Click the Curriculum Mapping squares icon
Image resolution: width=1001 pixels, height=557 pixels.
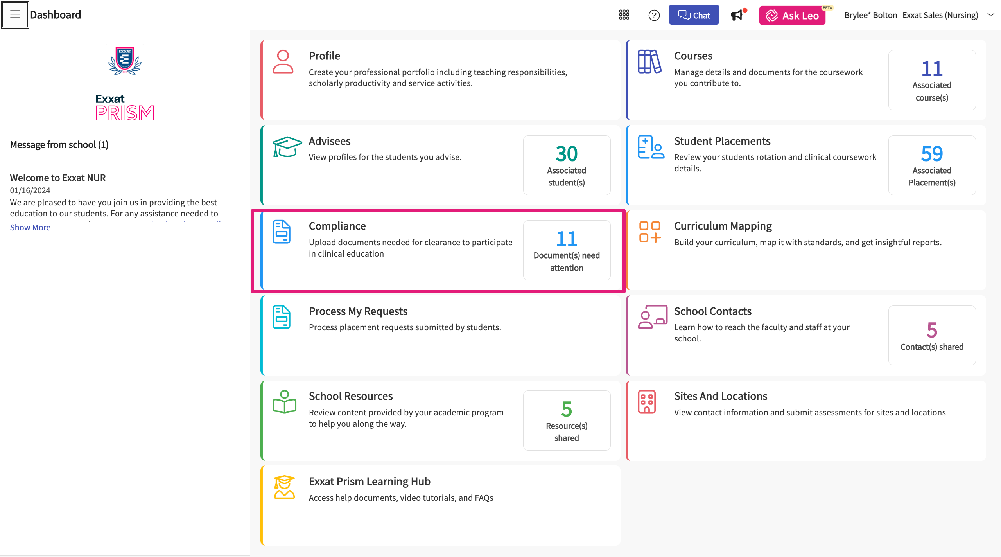coord(650,232)
